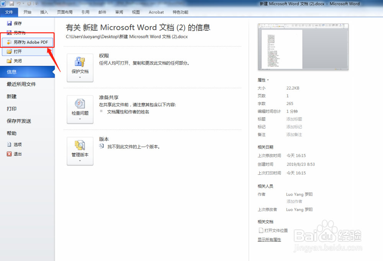Click 添加标记 field to add a tag
383x261 pixels.
point(294,127)
